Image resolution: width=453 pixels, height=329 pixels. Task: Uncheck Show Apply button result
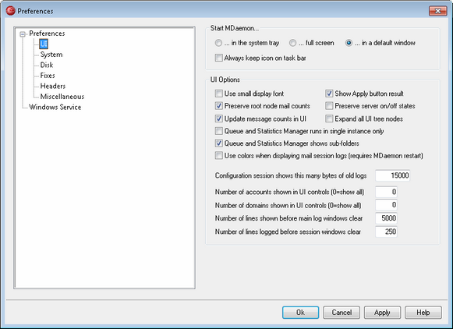[329, 94]
